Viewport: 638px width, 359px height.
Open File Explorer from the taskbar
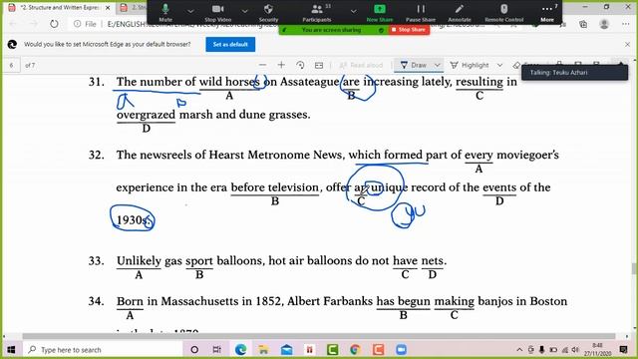[x=263, y=350]
